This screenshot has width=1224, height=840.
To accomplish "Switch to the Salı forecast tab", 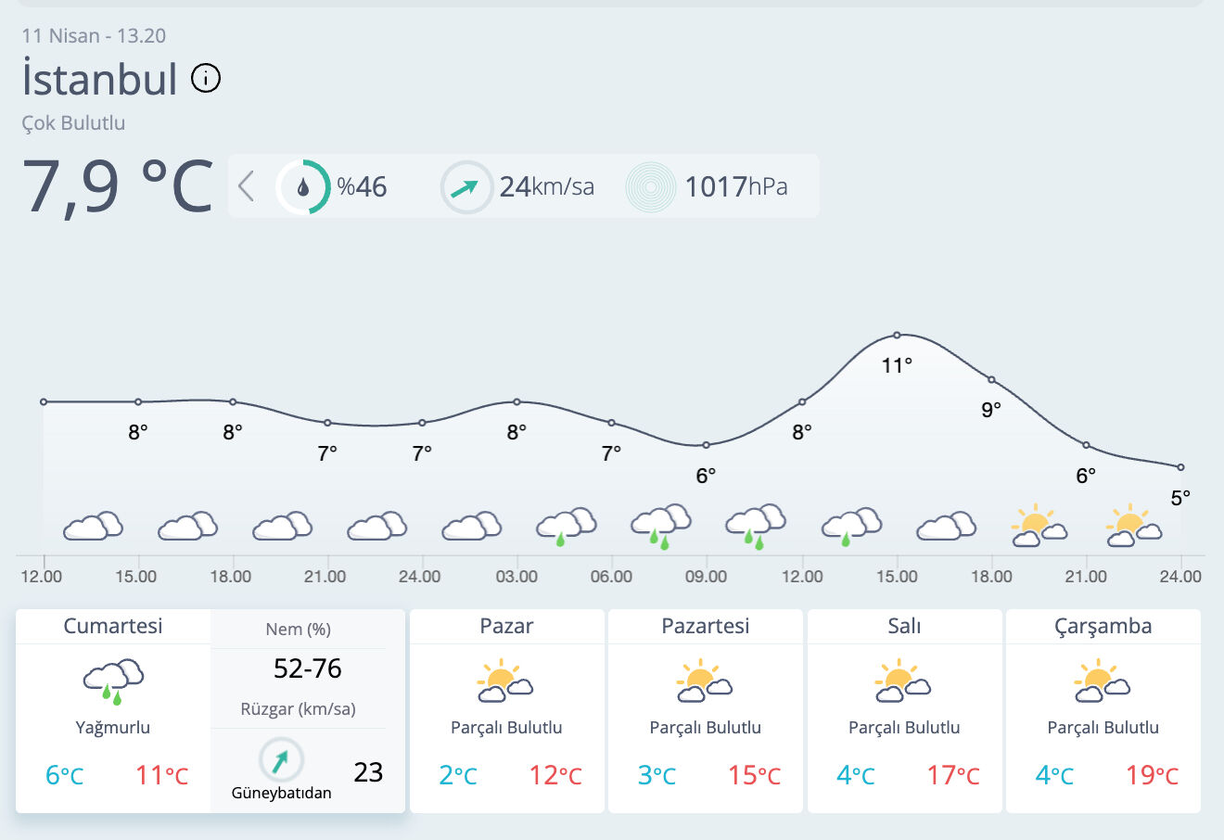I will coord(904,626).
